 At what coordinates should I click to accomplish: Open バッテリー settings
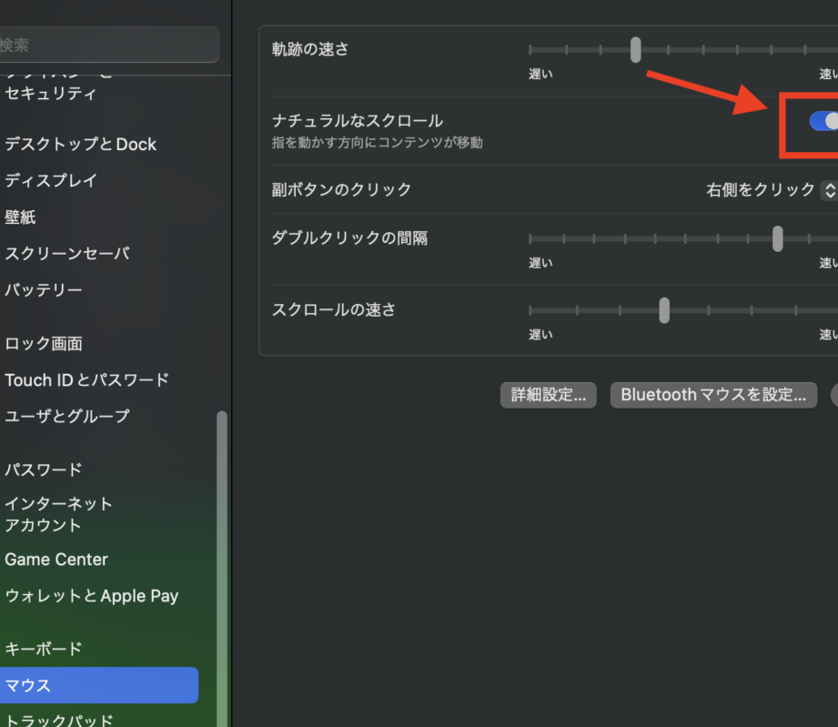point(44,289)
